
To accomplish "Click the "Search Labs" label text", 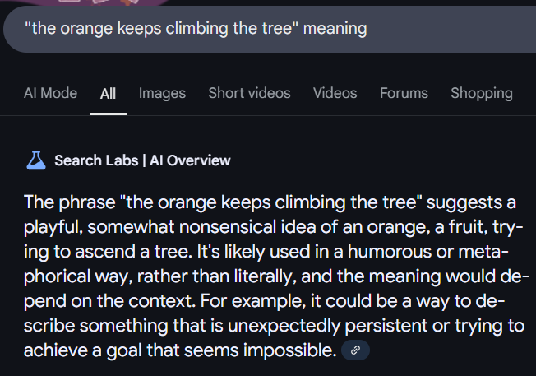I will [x=96, y=160].
